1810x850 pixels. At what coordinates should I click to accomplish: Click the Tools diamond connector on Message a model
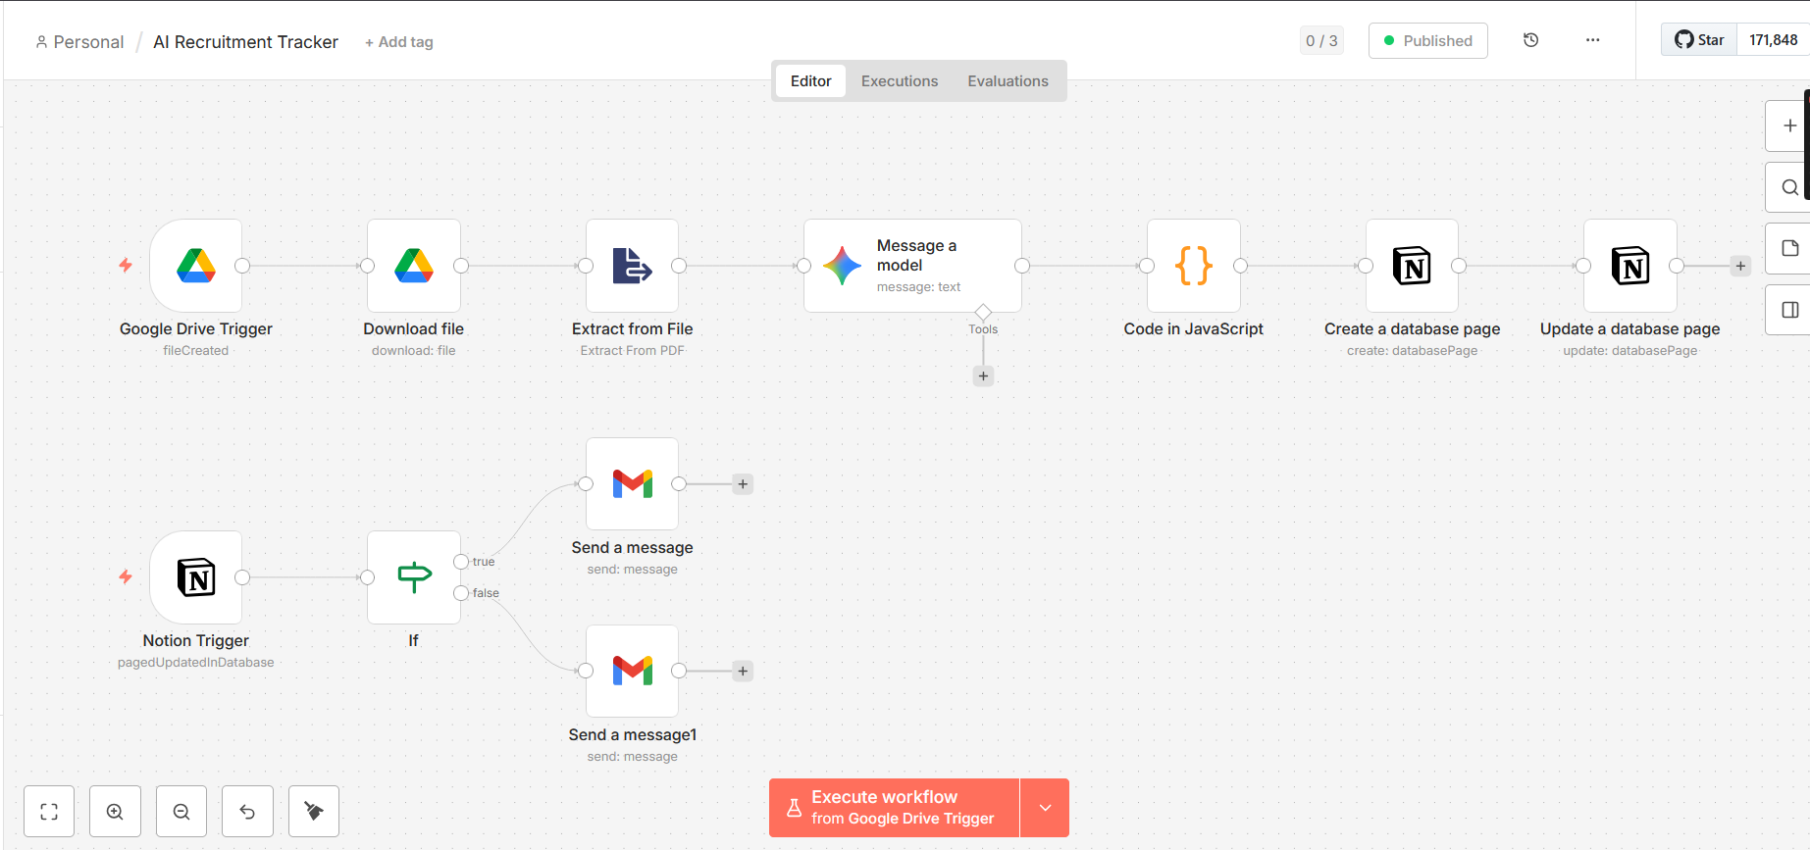coord(983,313)
